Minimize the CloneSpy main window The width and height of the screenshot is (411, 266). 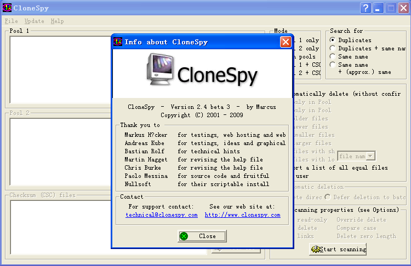pos(378,8)
